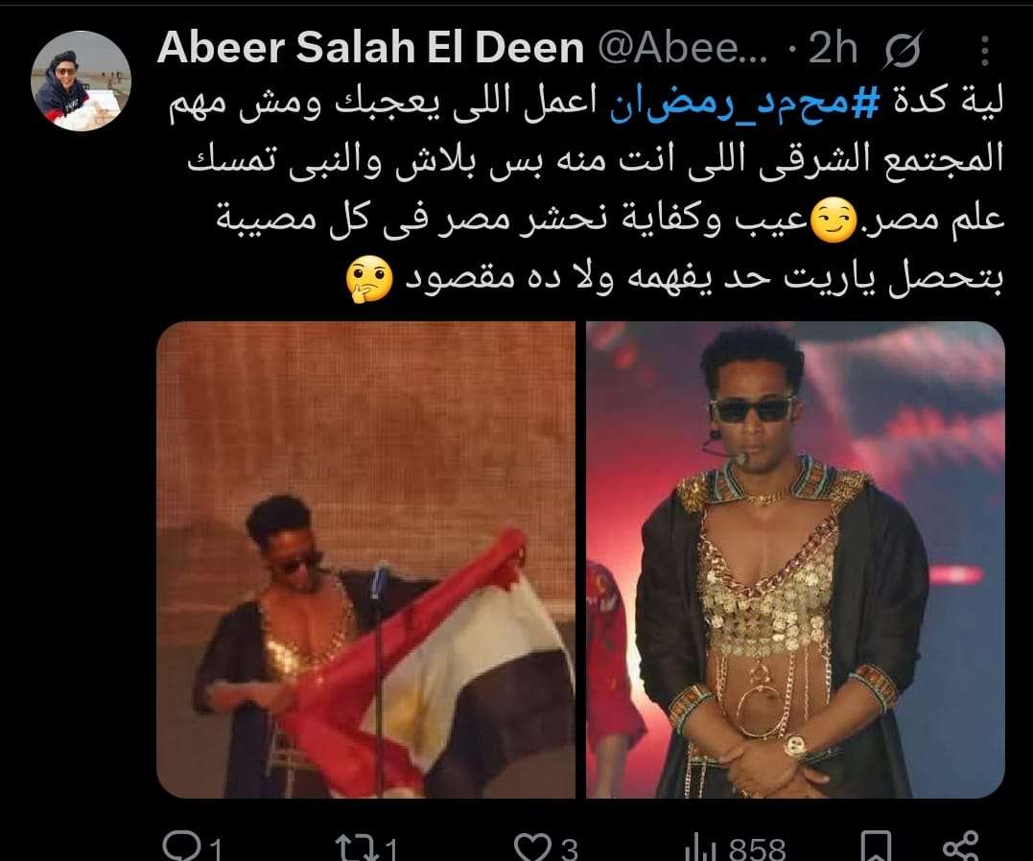The width and height of the screenshot is (1033, 861).
Task: Click the Arabic tweet body text
Action: point(586,195)
